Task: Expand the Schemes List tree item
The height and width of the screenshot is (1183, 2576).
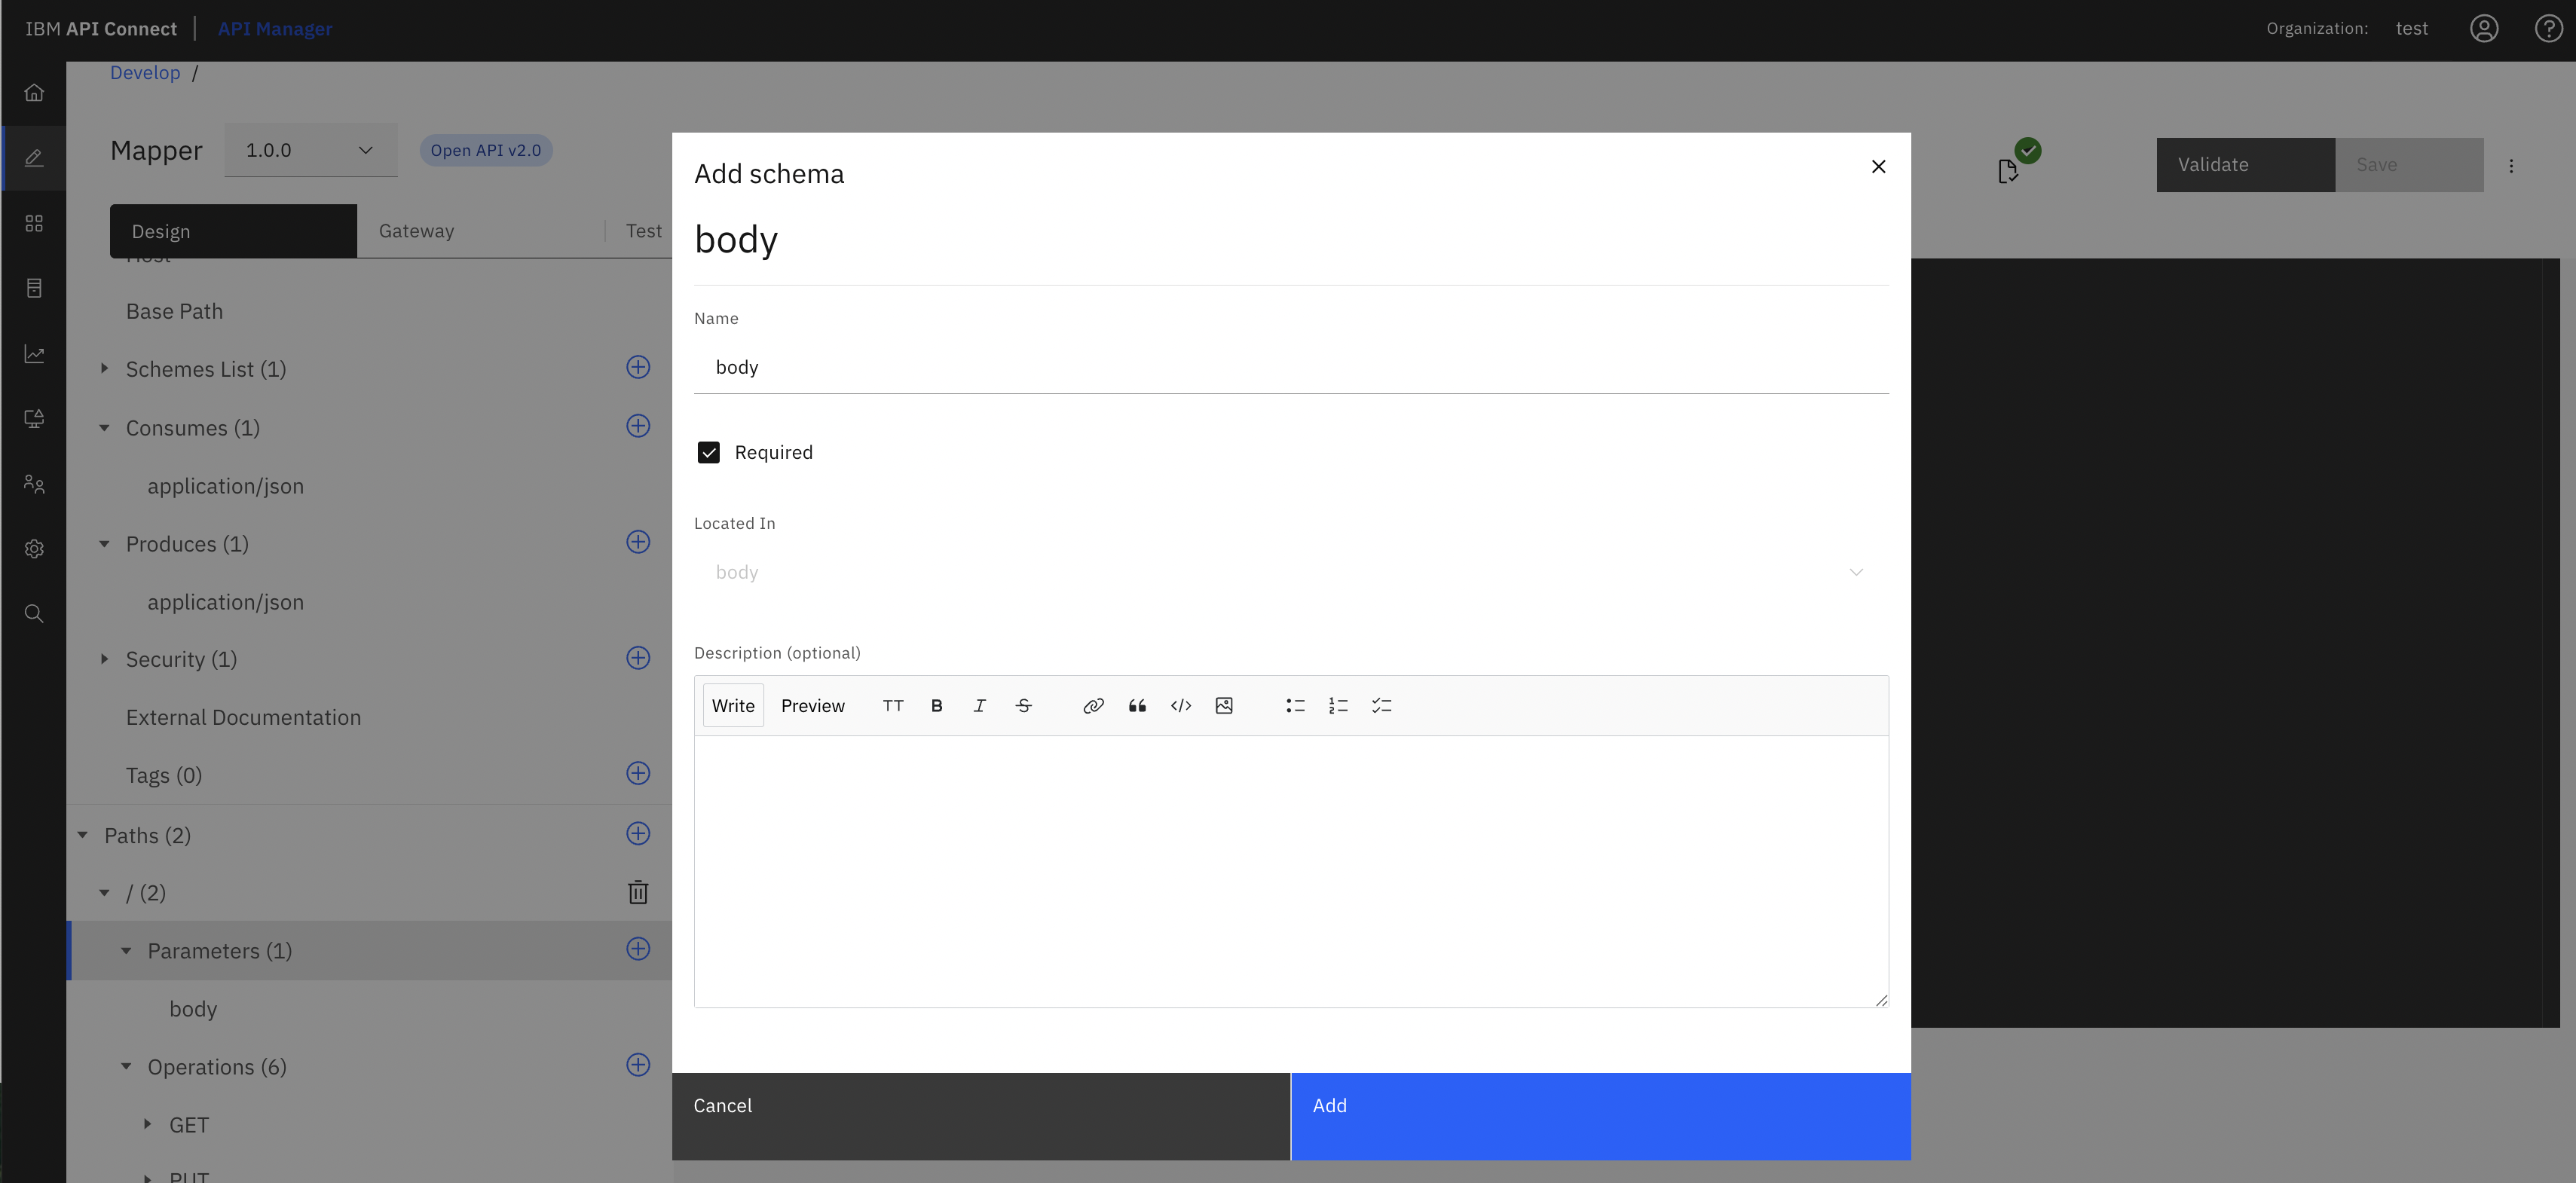Action: (x=104, y=369)
